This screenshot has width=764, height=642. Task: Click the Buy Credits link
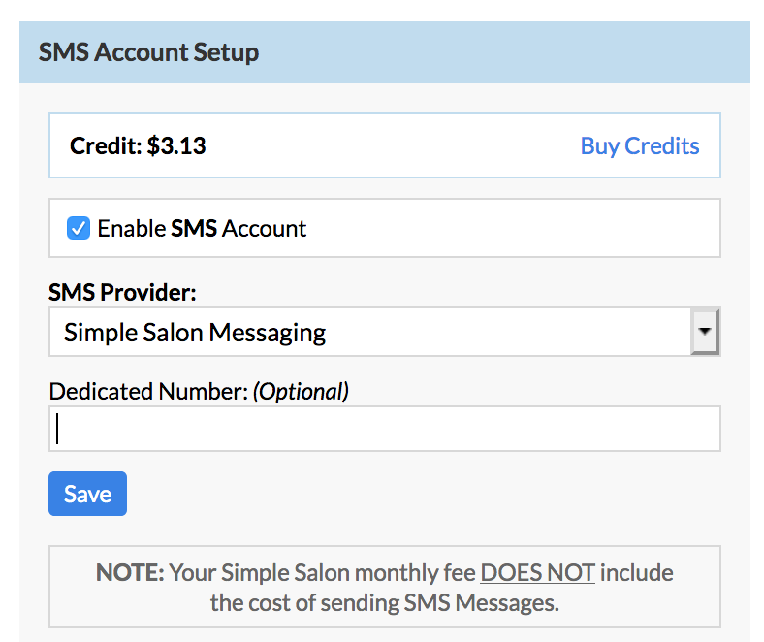tap(639, 146)
